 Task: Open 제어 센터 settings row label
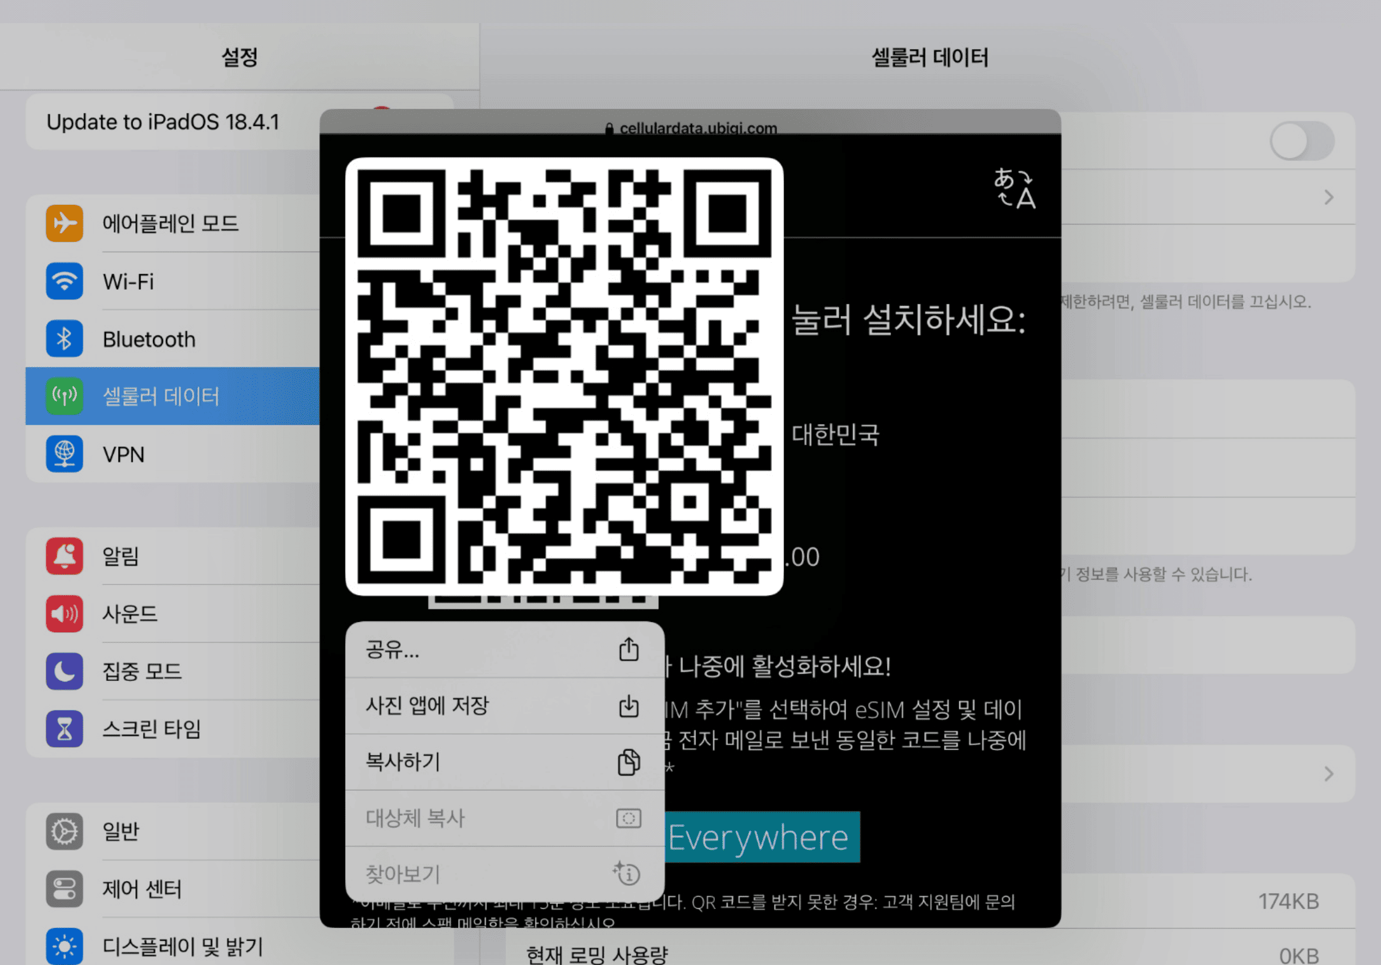(142, 889)
